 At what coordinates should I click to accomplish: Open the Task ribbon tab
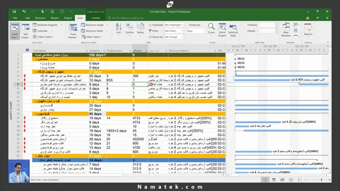click(27, 18)
